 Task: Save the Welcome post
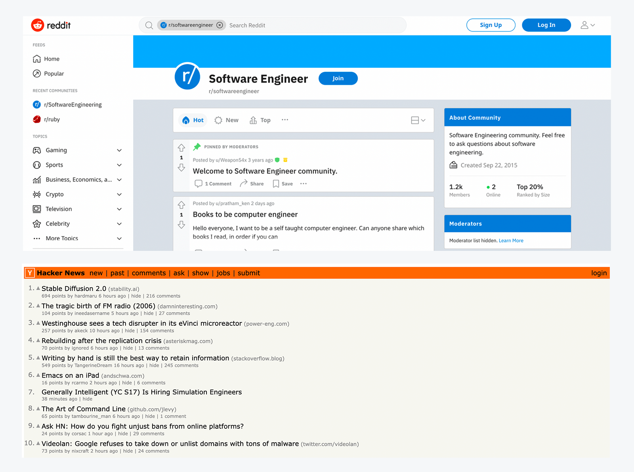(283, 184)
